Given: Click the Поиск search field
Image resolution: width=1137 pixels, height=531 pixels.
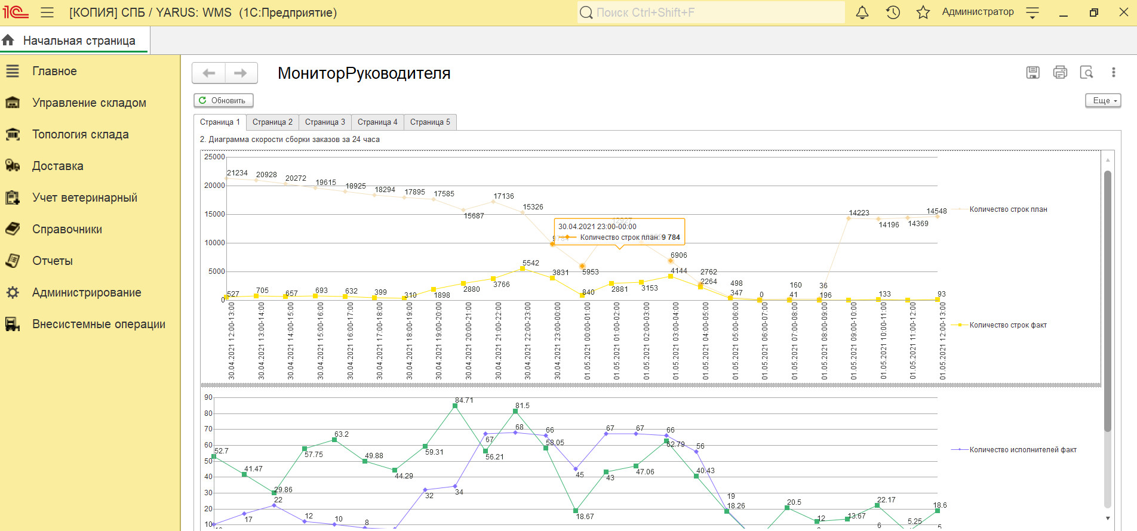Looking at the screenshot, I should [x=711, y=13].
